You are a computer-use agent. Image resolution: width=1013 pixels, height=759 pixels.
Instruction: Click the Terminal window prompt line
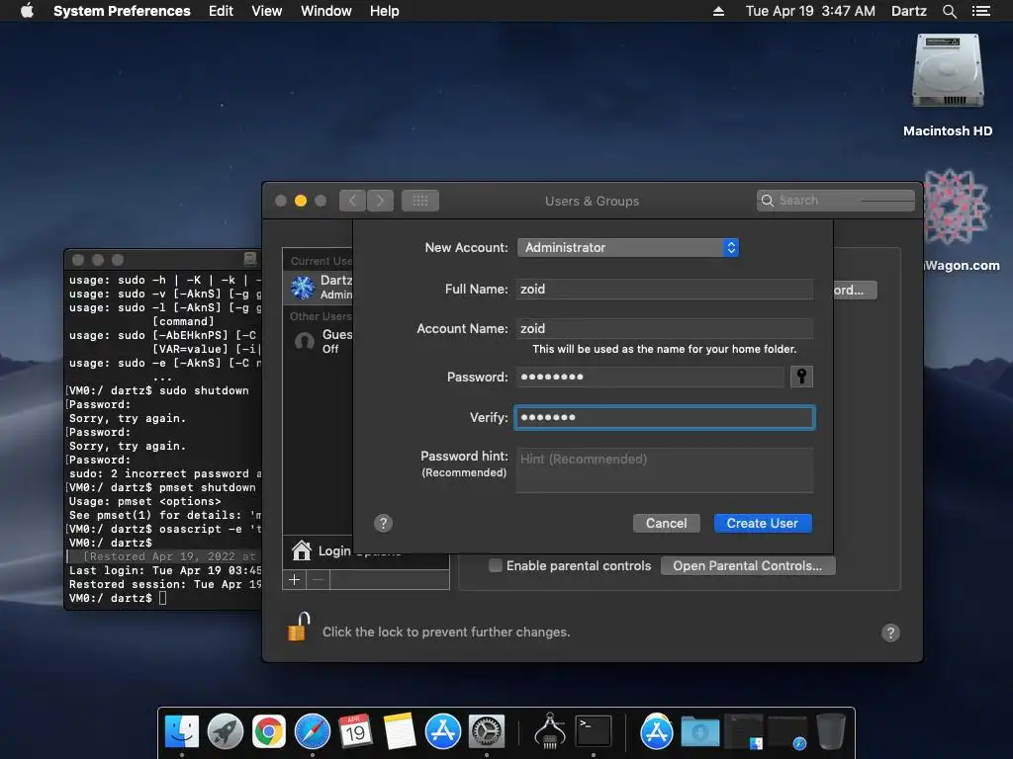118,598
